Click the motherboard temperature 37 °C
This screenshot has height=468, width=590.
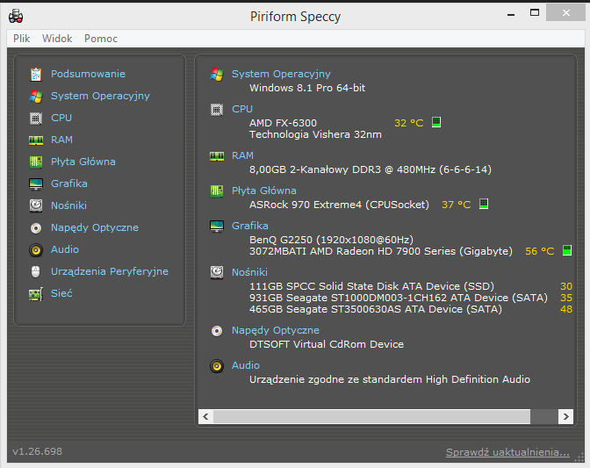click(456, 205)
